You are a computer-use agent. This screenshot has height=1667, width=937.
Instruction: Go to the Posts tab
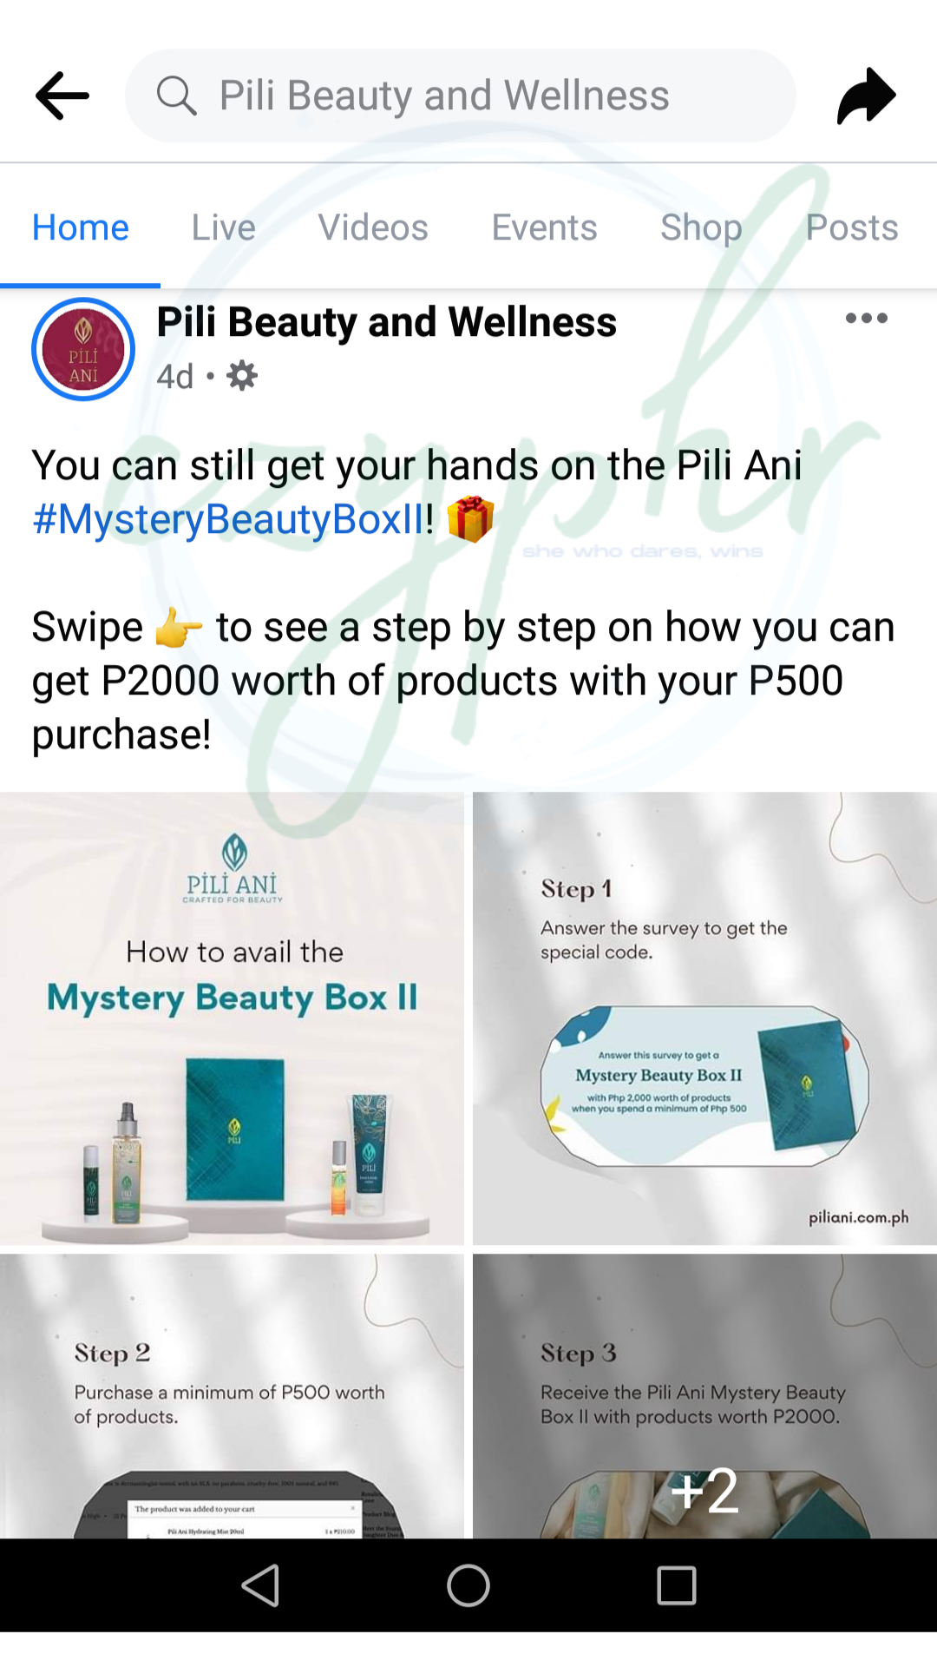852,227
